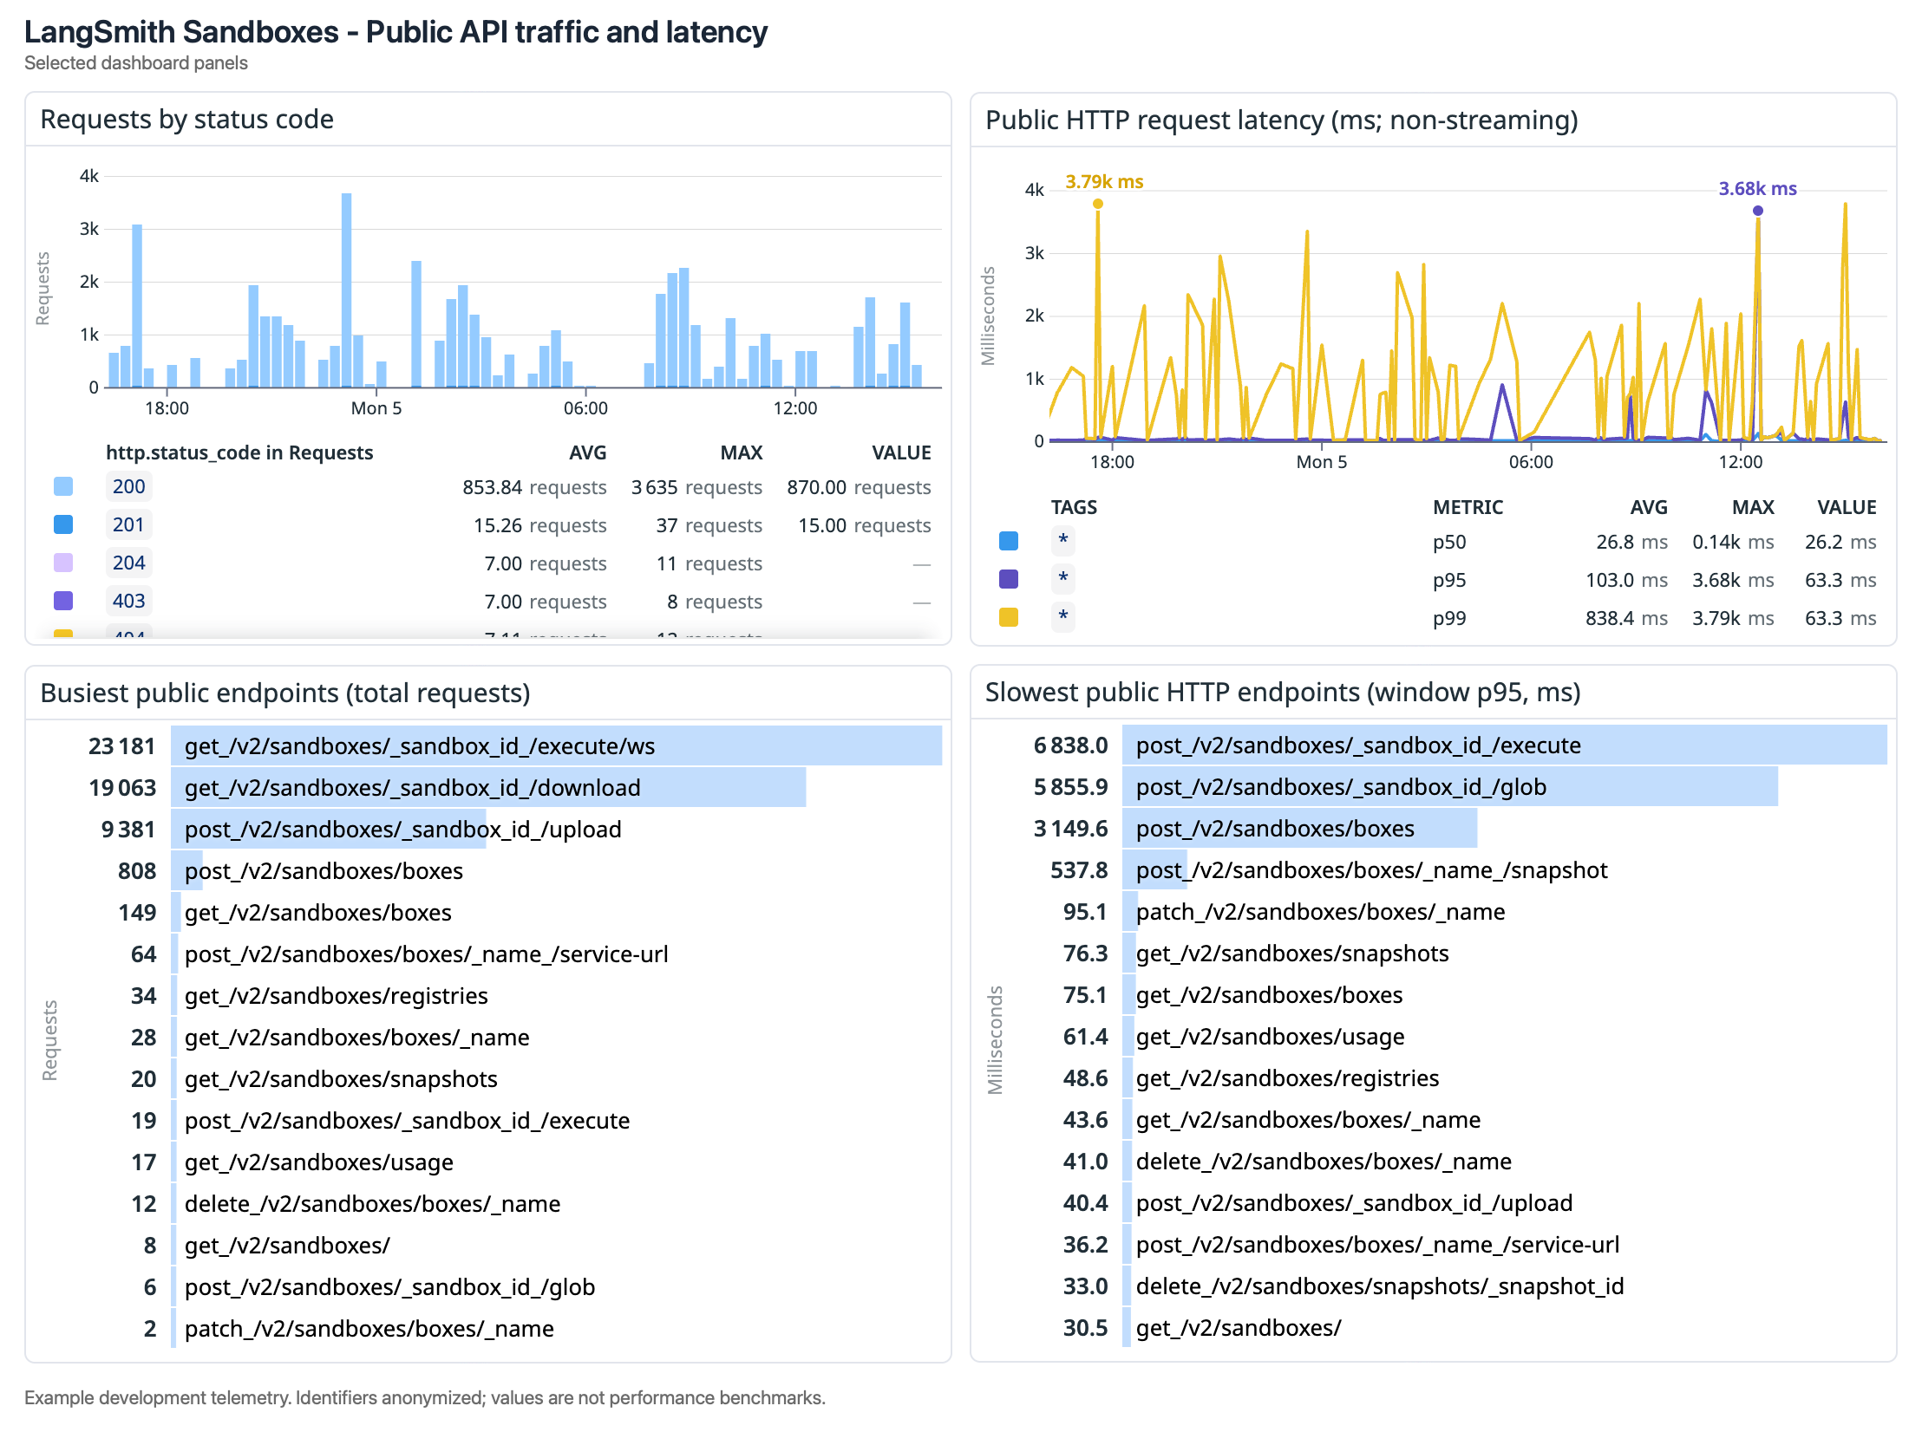Click the asterisk tag in the p50 row

pos(1063,541)
